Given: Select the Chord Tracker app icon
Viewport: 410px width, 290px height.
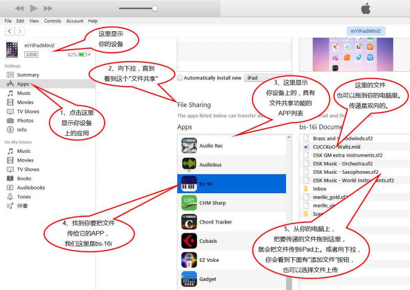Looking at the screenshot, I should pyautogui.click(x=189, y=222).
